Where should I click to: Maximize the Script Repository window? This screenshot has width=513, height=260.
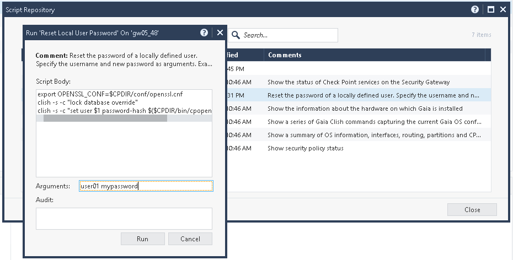(x=489, y=10)
